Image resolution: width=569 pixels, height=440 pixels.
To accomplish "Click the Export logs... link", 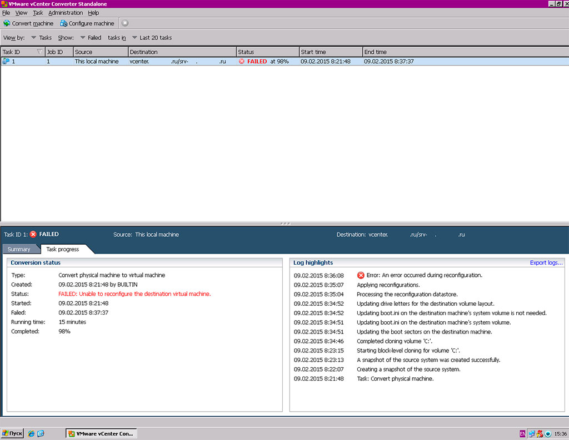I will (546, 262).
